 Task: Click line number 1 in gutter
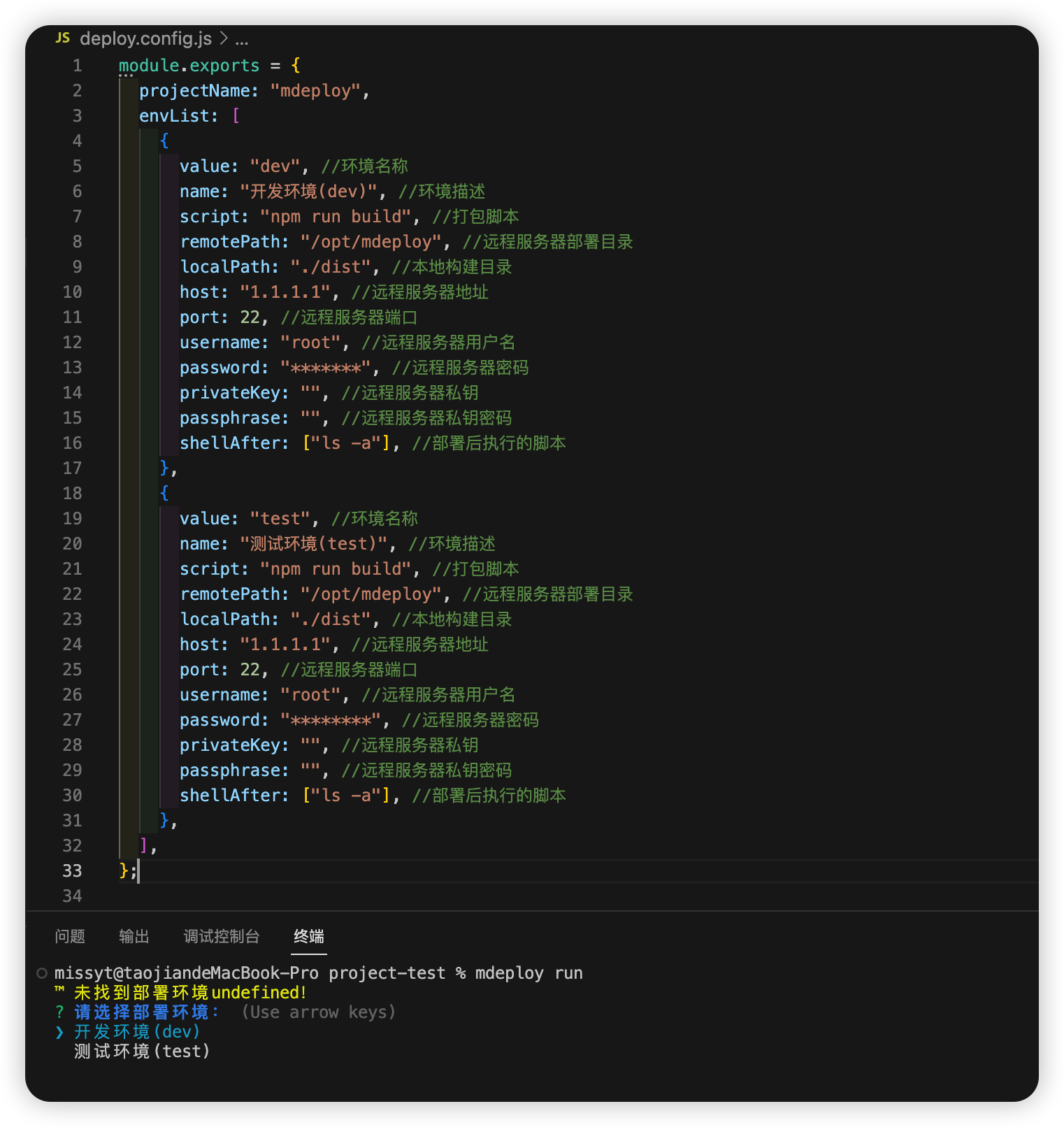[x=77, y=66]
